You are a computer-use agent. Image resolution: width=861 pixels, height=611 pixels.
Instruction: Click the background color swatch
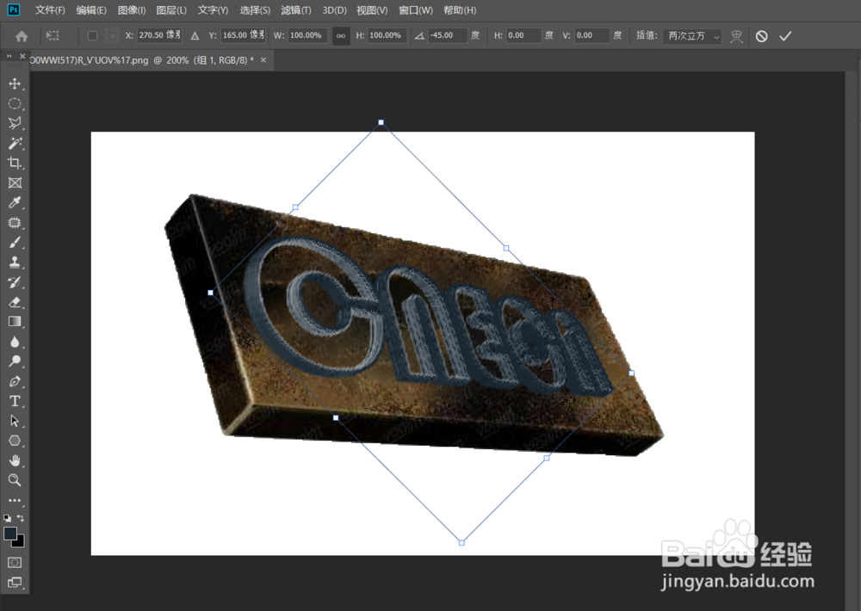coord(21,542)
